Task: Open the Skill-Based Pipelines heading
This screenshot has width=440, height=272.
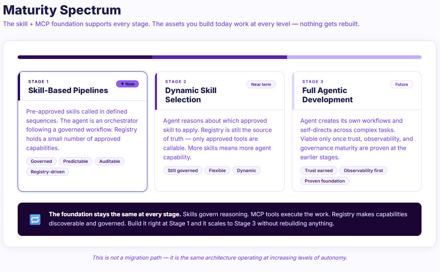Action: click(x=68, y=90)
